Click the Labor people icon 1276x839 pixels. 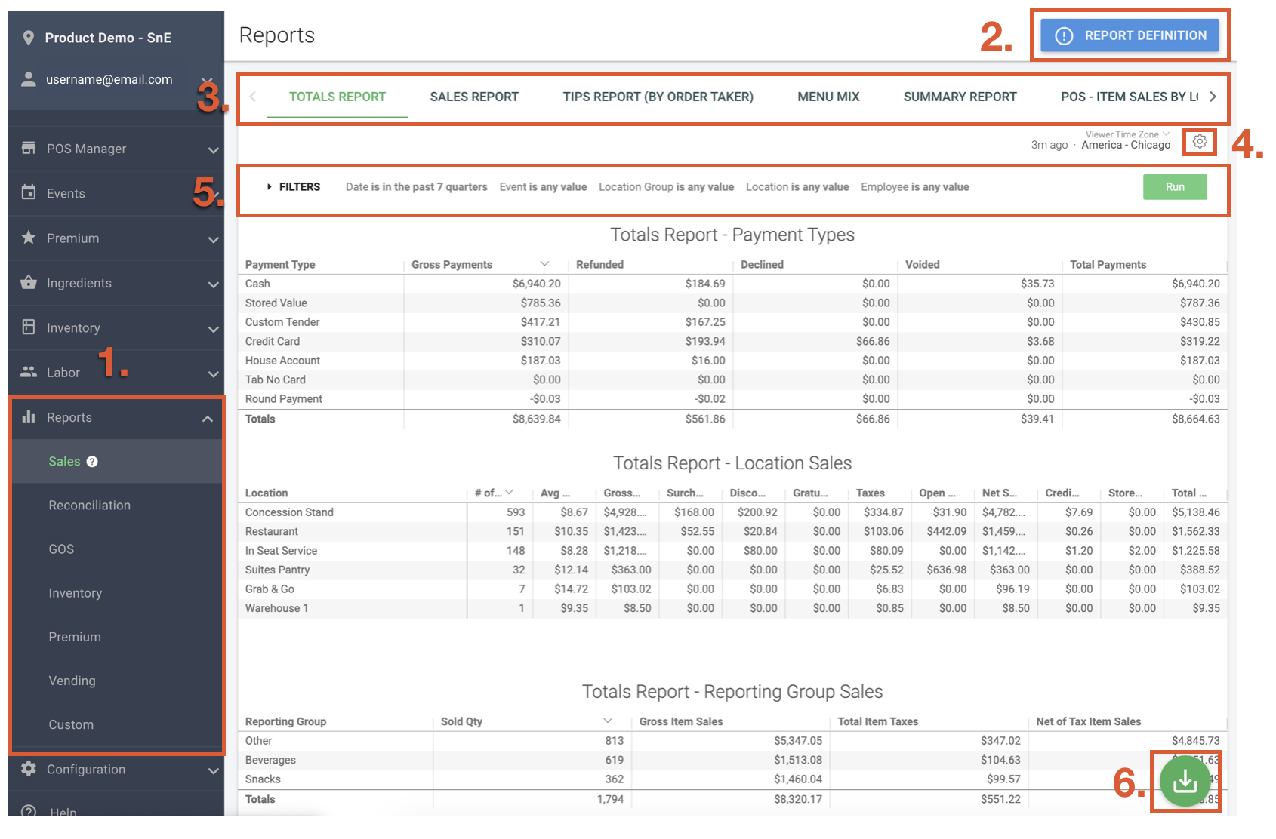point(29,371)
